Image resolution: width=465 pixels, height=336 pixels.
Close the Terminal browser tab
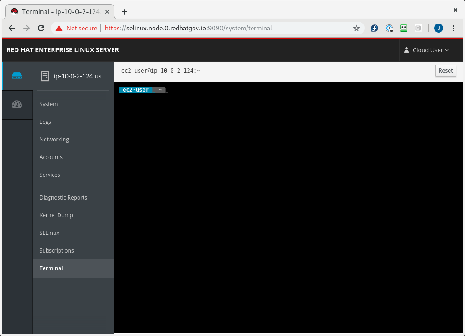coord(107,12)
